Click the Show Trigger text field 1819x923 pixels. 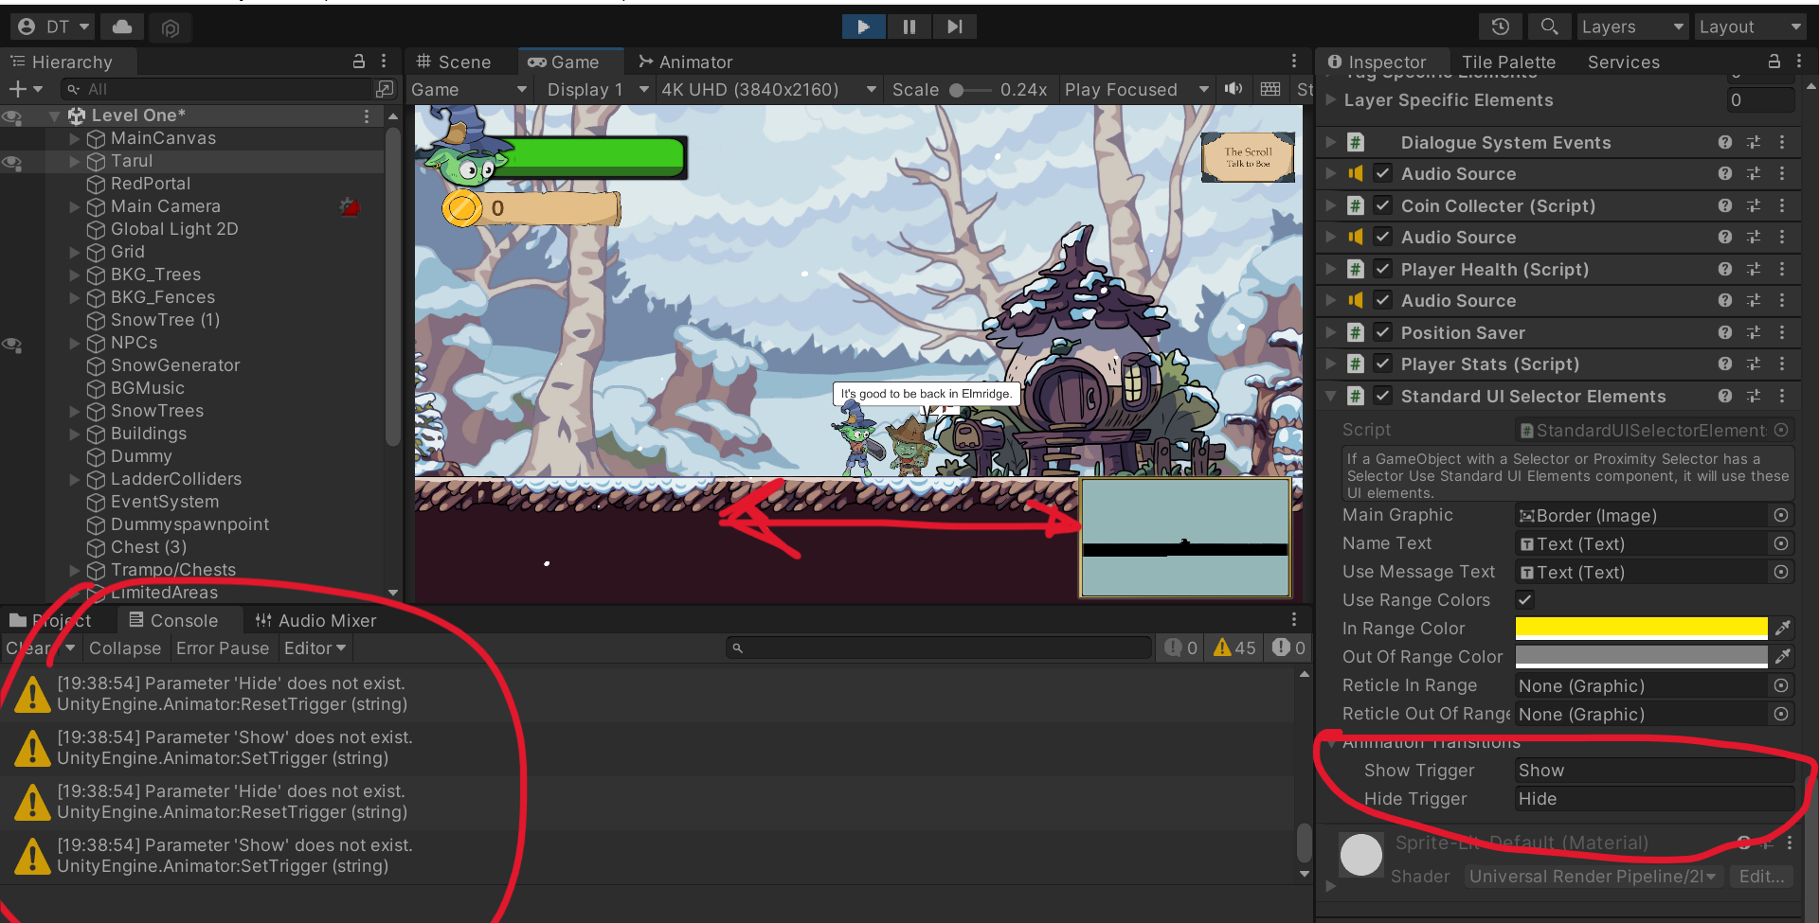[1653, 770]
